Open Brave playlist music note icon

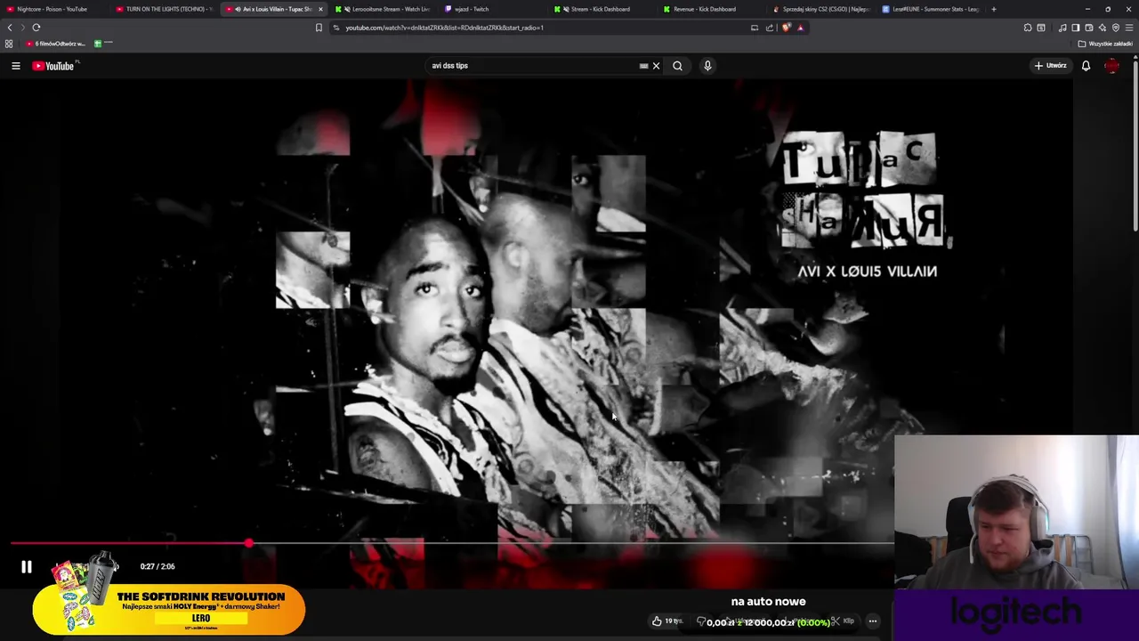click(x=1062, y=28)
